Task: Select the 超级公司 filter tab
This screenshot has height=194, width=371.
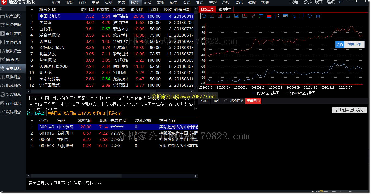Action: (85, 113)
